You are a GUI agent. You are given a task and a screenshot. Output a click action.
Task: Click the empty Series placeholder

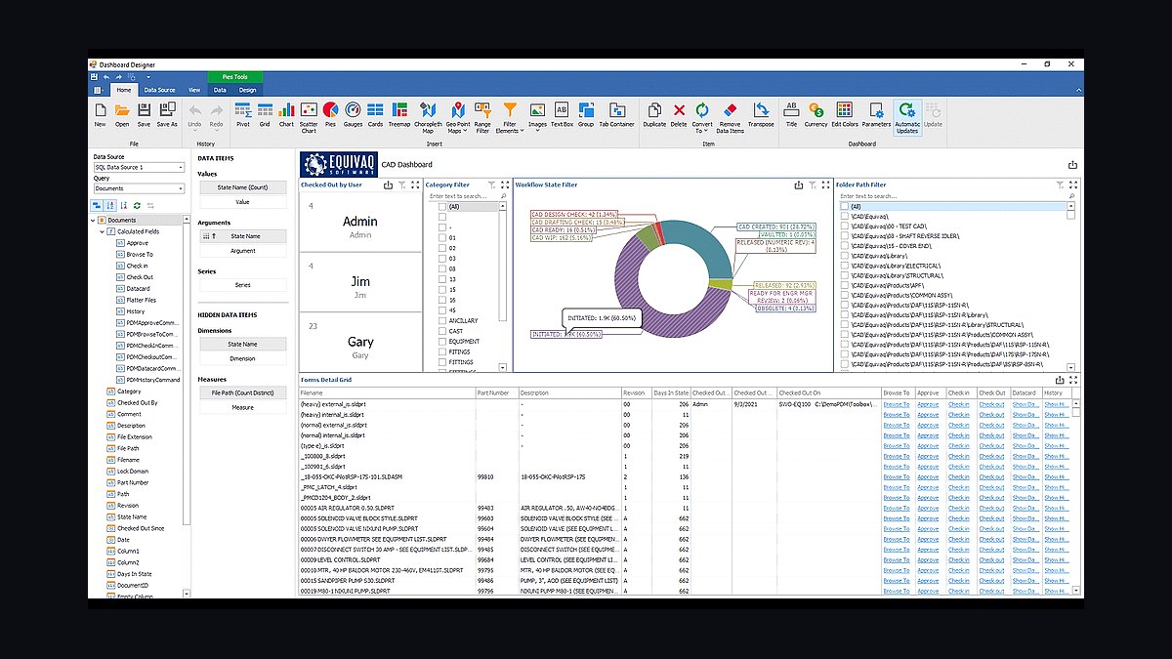(242, 285)
